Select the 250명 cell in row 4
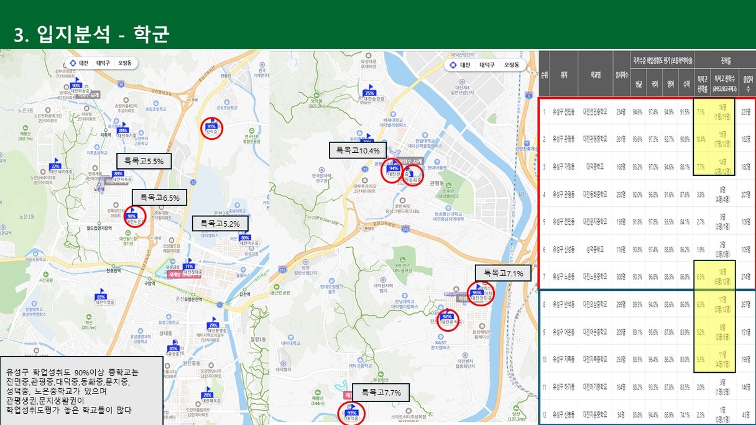This screenshot has height=425, width=756. point(621,194)
